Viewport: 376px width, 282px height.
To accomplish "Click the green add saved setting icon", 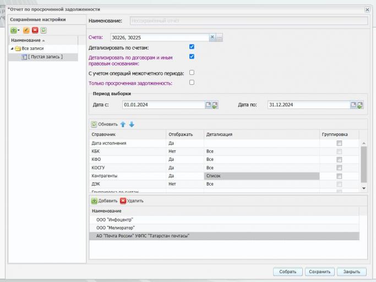I will [14, 30].
